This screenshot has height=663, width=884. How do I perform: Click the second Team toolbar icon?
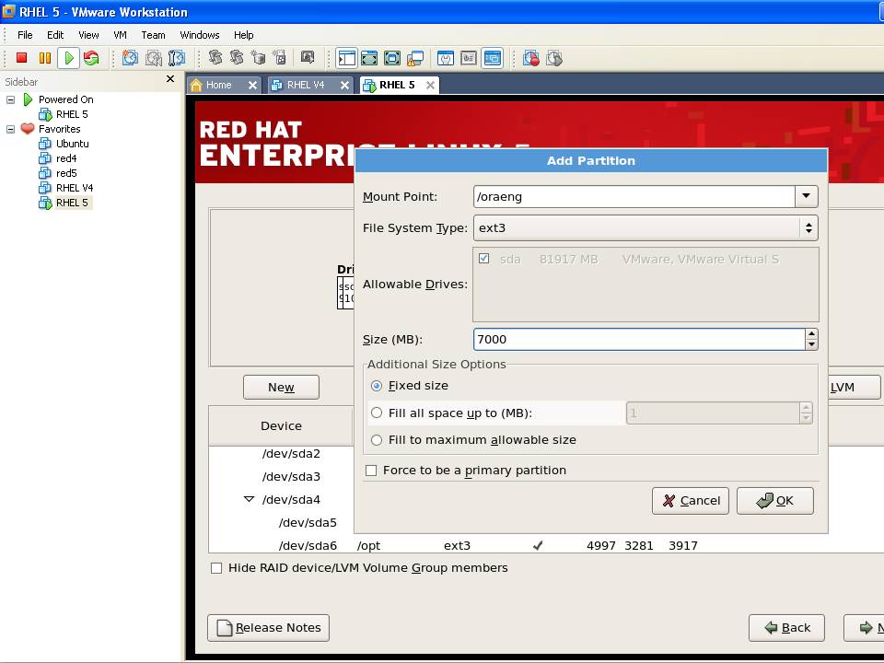237,57
